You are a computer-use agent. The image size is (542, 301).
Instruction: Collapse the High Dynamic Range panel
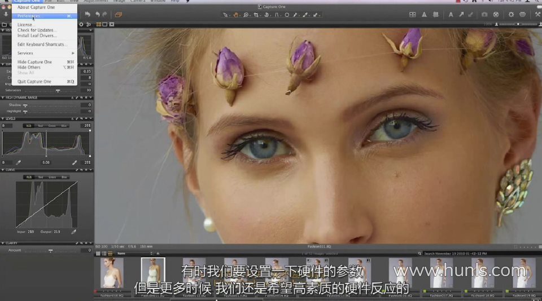[2, 98]
